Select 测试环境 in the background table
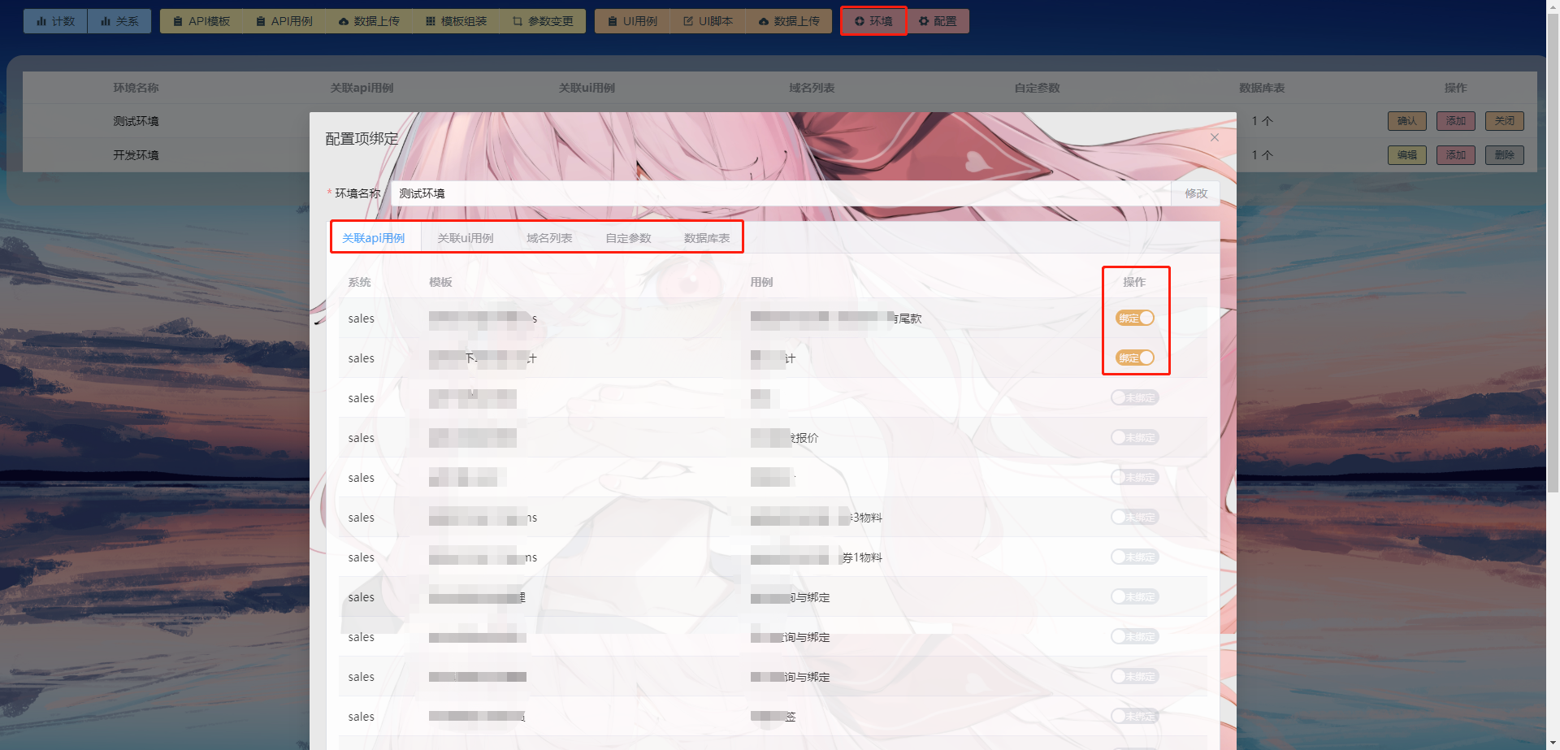Image resolution: width=1560 pixels, height=750 pixels. click(x=136, y=121)
